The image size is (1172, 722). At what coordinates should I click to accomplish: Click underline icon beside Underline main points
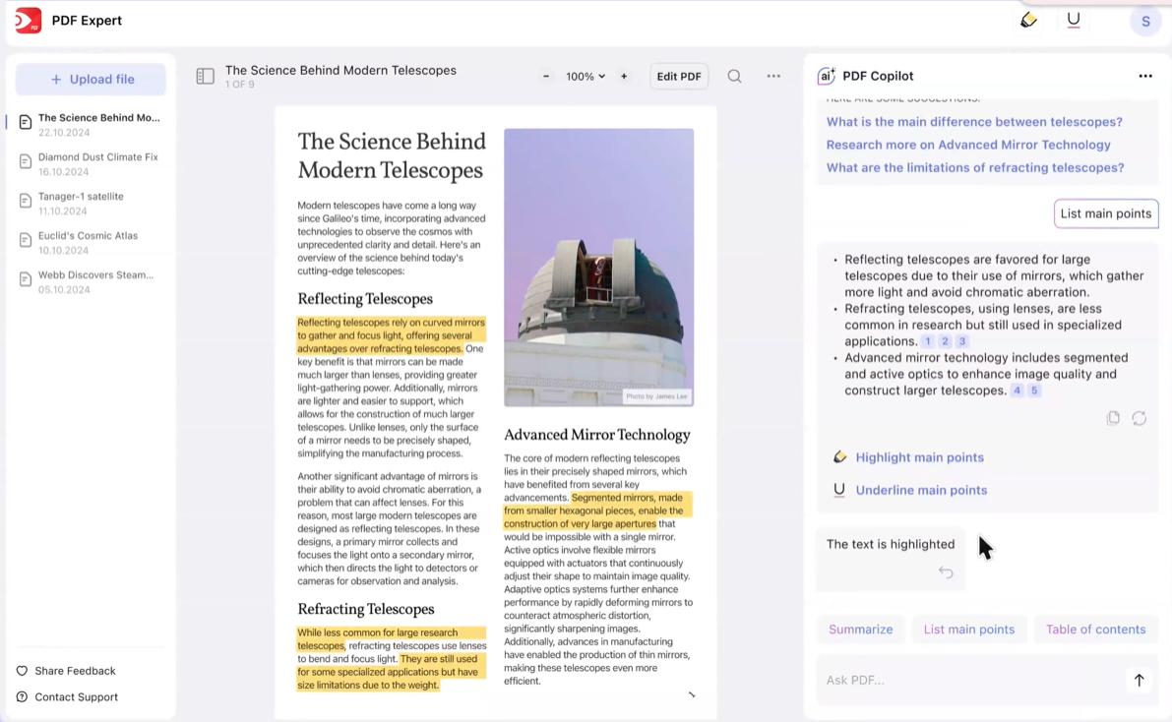(839, 490)
